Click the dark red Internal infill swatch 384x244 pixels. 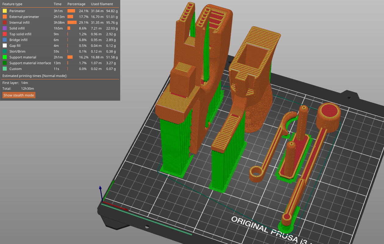pos(5,23)
